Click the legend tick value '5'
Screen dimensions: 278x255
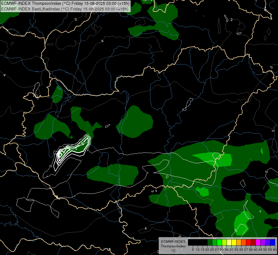pos(193,250)
